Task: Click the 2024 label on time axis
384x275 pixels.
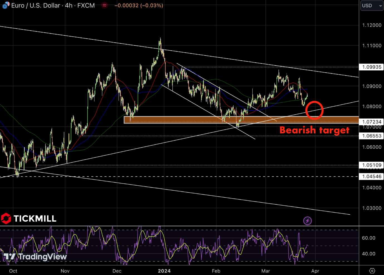Action: (x=164, y=271)
